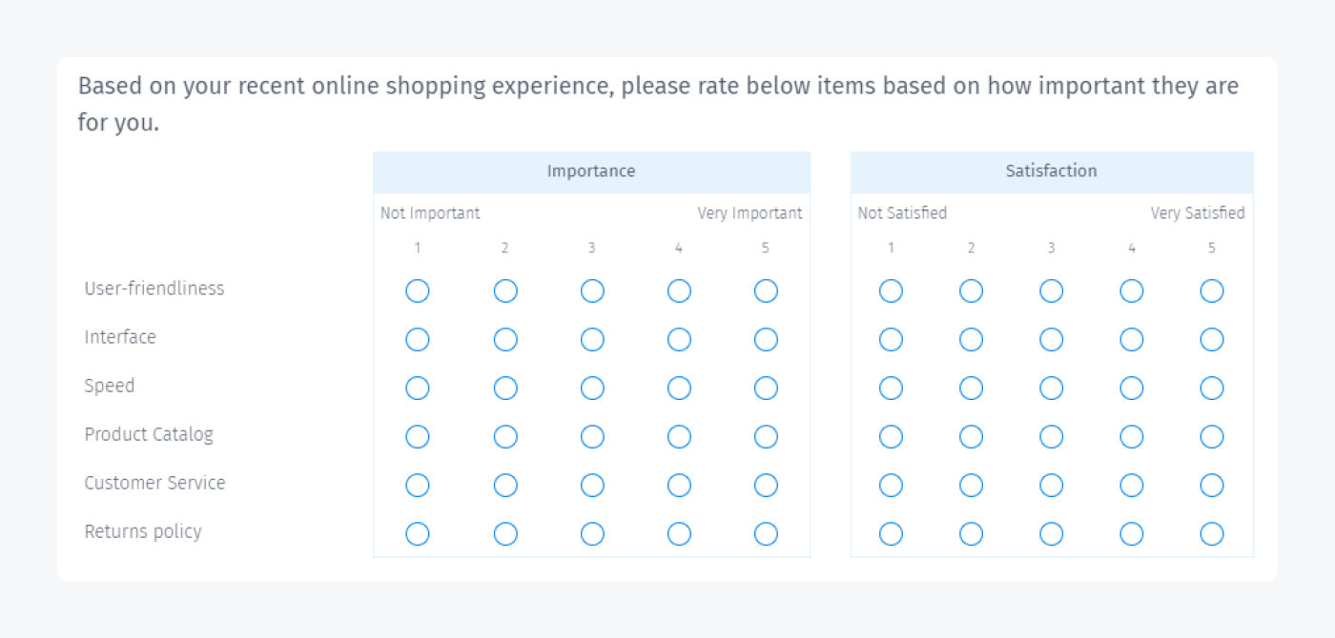The image size is (1335, 638).
Task: Rate User-friendliness satisfaction as 5
Action: point(1212,290)
